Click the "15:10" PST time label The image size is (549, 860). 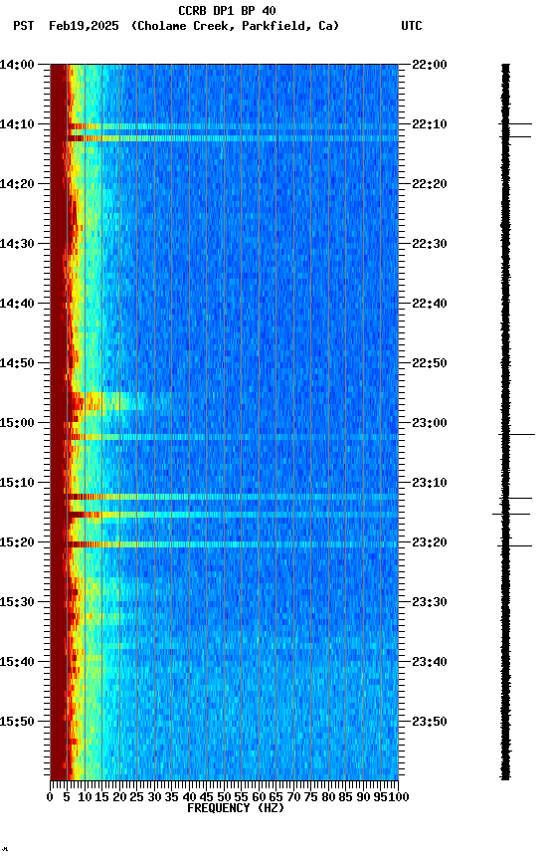coord(17,483)
